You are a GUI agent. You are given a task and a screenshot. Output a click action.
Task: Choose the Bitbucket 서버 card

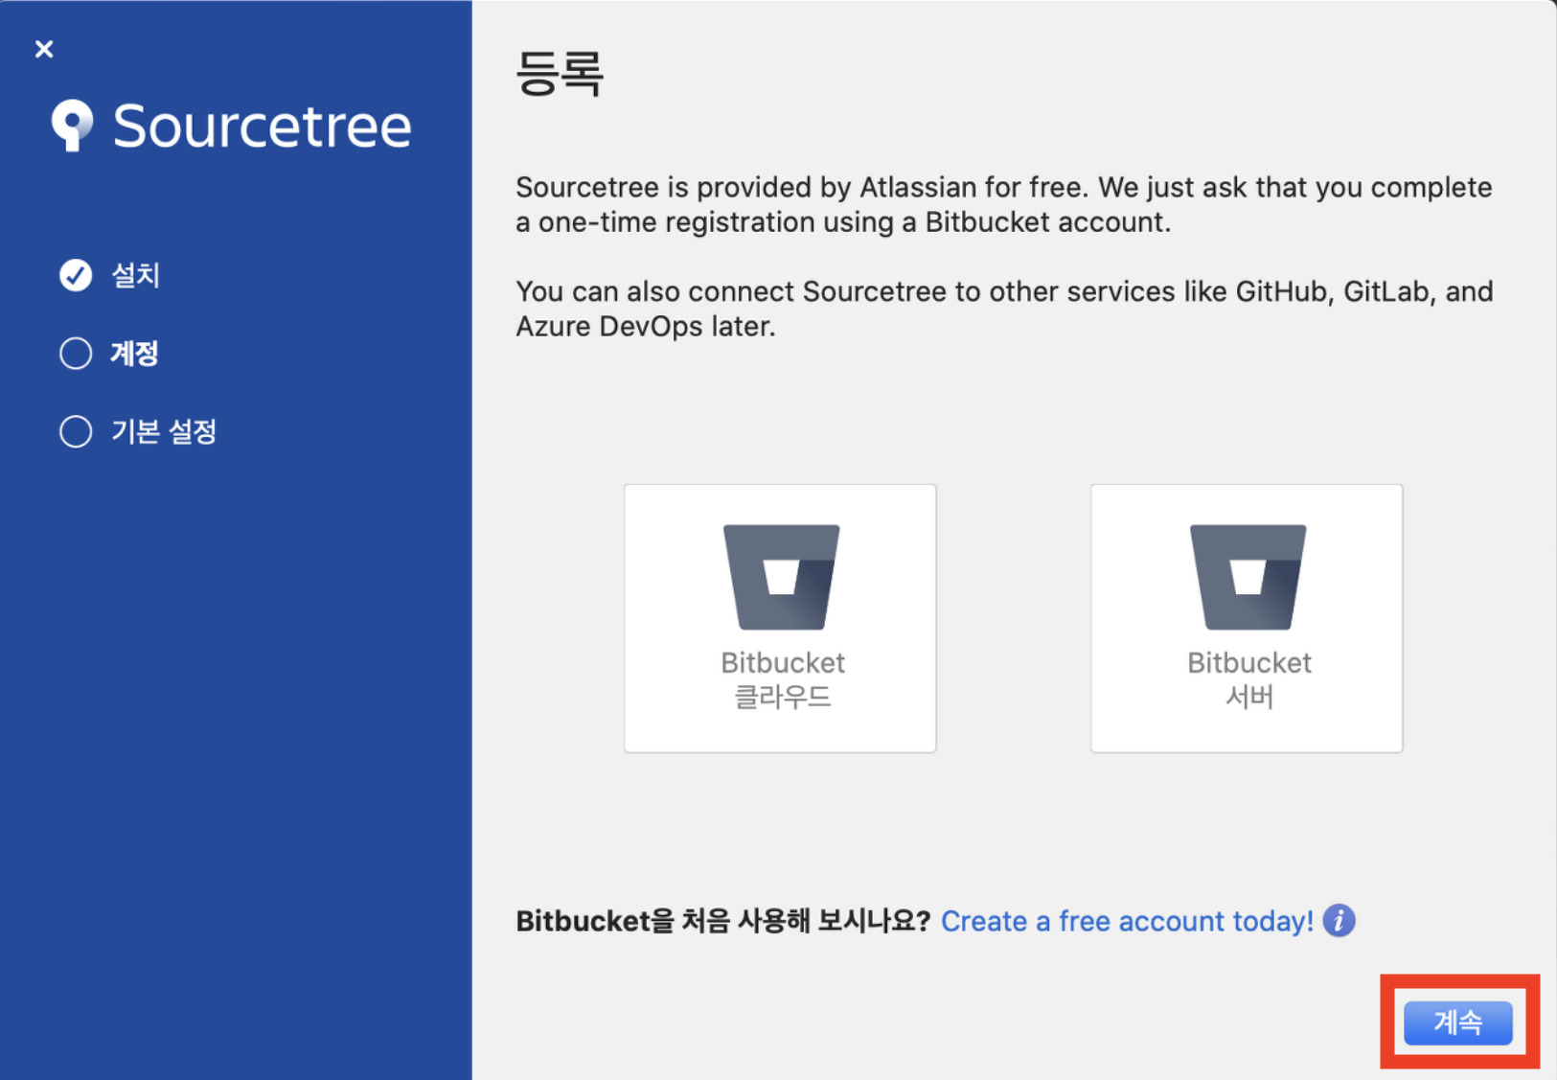pyautogui.click(x=1247, y=618)
